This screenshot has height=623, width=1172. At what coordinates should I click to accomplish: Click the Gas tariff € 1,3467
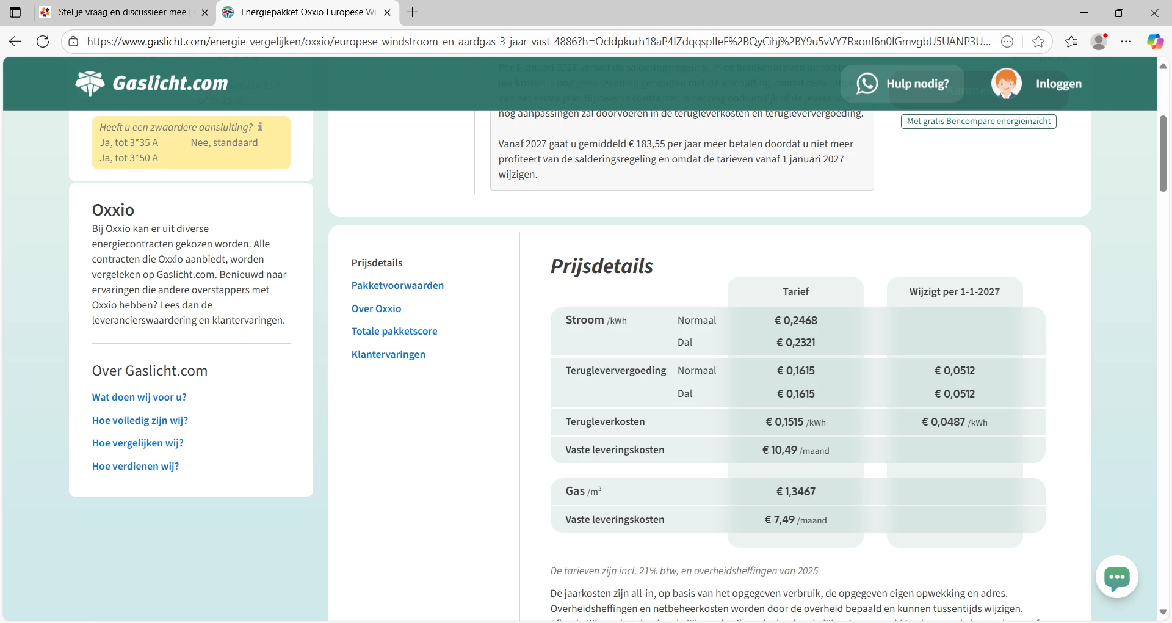795,491
